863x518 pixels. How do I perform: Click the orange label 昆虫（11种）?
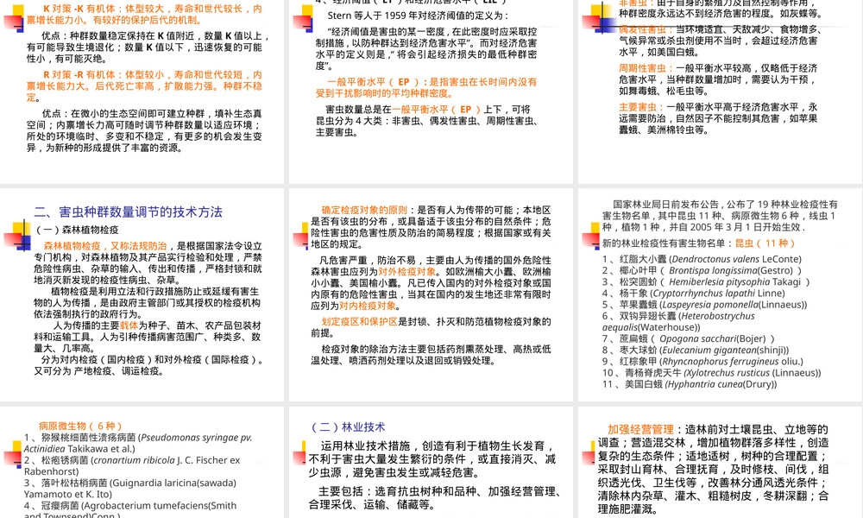coord(765,243)
